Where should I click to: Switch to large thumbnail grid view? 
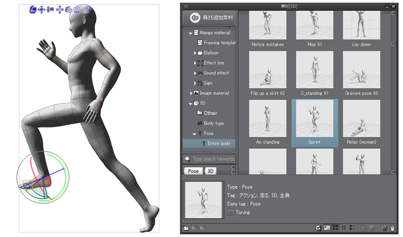pos(335,228)
